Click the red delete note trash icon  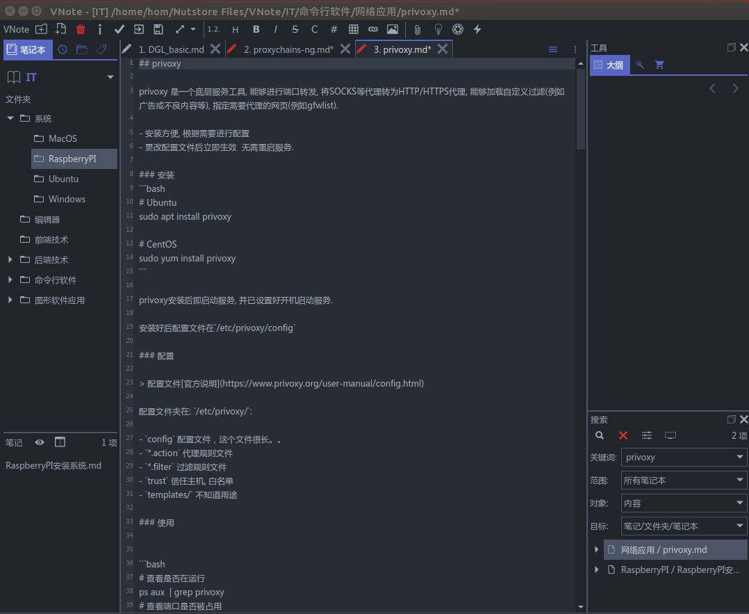(81, 29)
